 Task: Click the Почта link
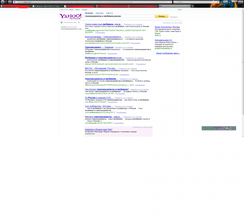tap(180, 10)
